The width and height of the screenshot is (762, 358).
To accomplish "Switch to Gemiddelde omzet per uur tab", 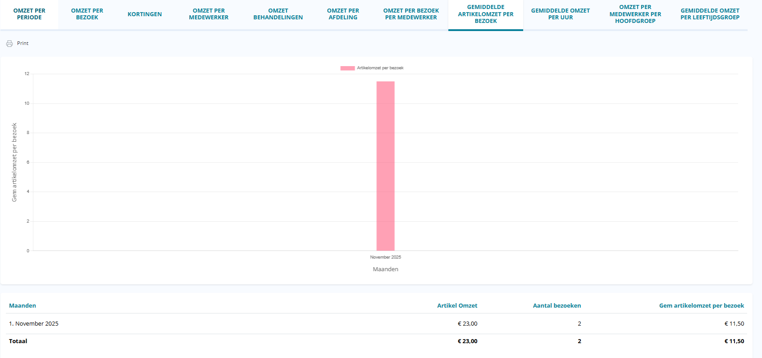I will tap(560, 14).
